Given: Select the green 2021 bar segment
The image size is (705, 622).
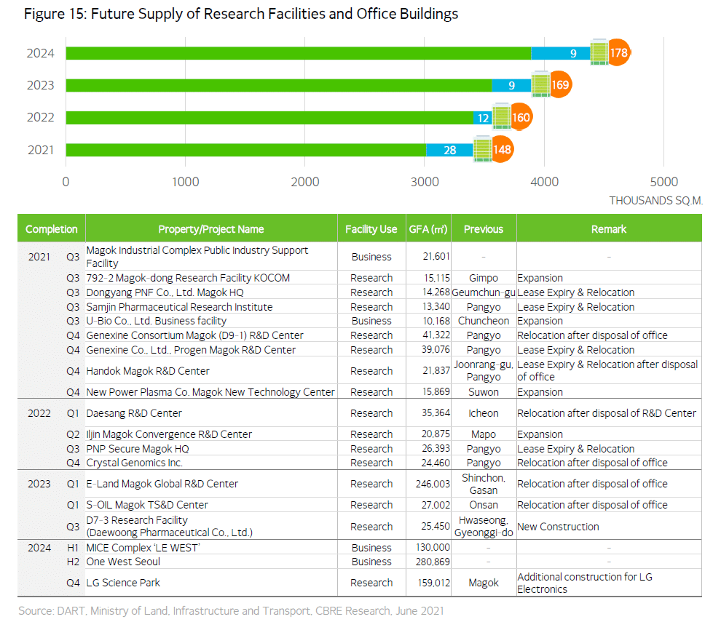Looking at the screenshot, I should (246, 150).
